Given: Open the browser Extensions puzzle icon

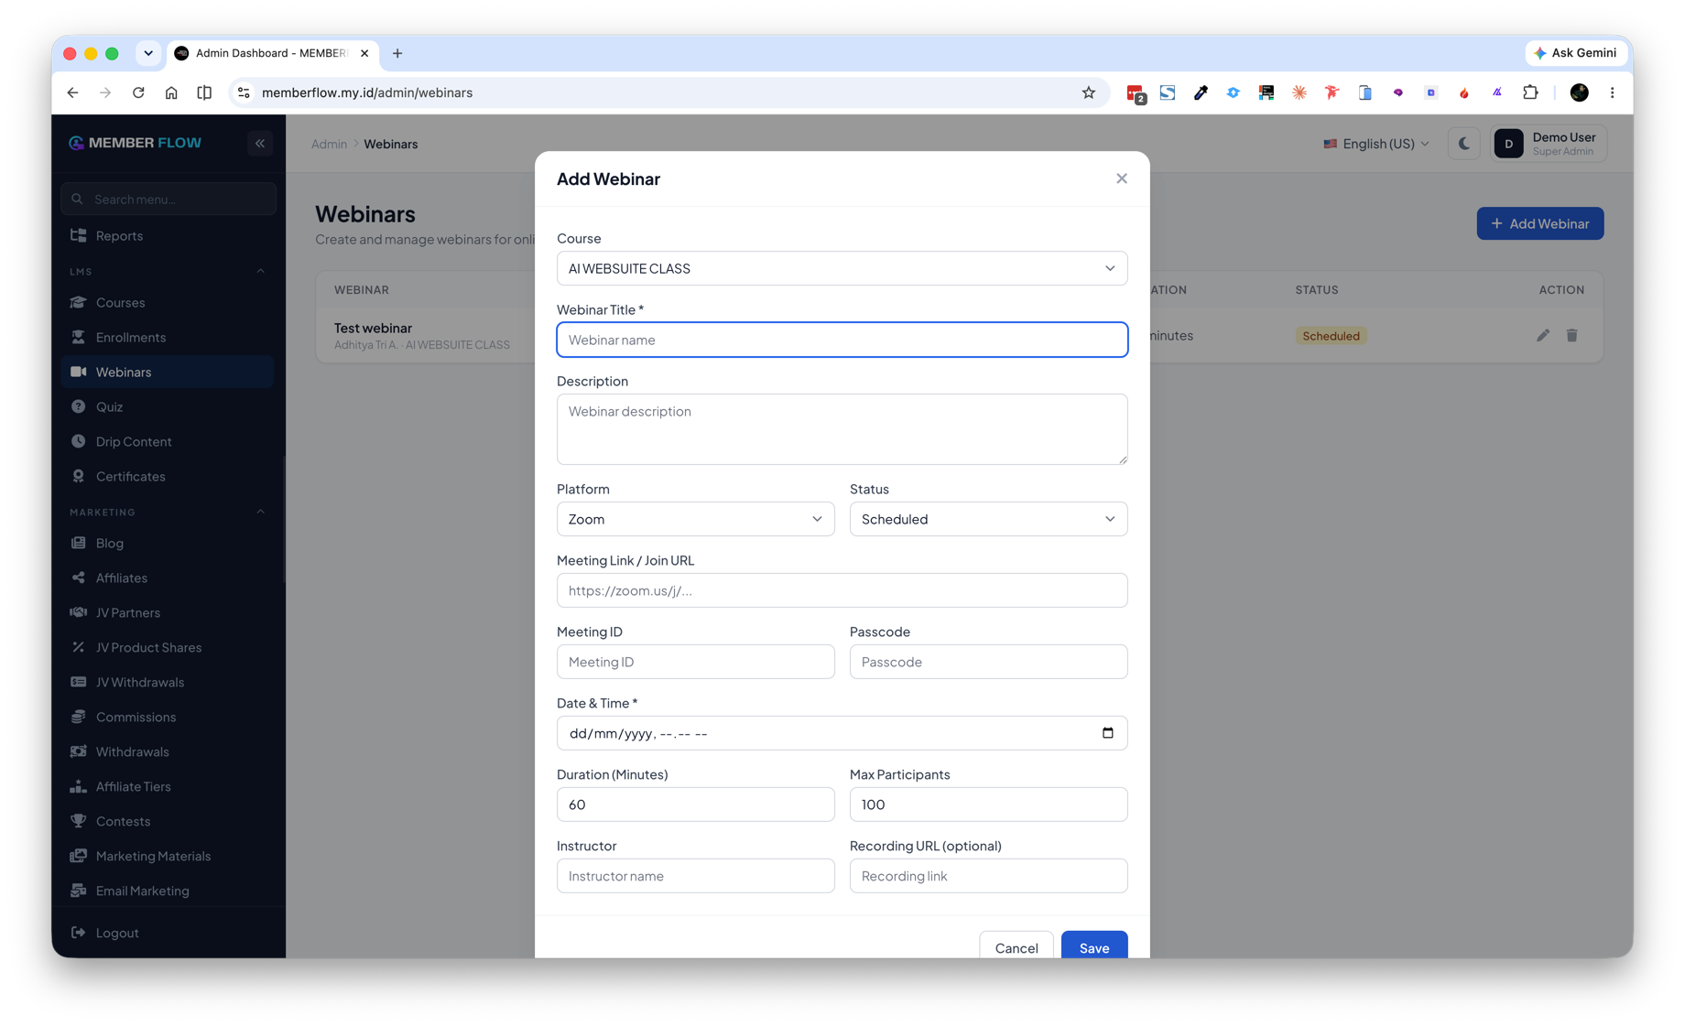Looking at the screenshot, I should tap(1530, 92).
